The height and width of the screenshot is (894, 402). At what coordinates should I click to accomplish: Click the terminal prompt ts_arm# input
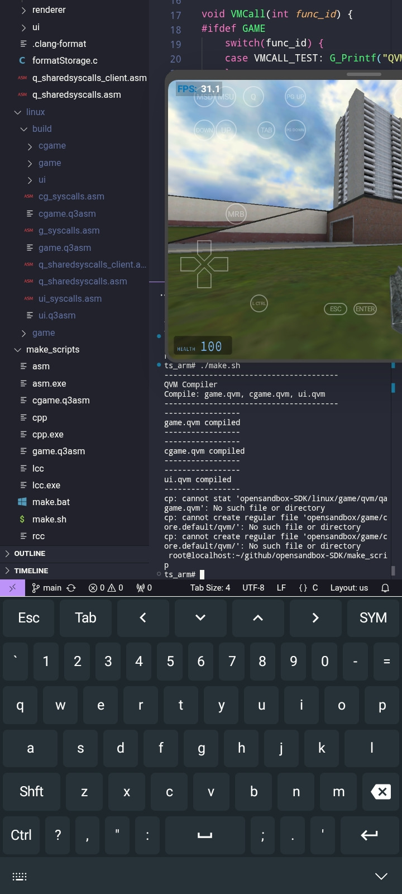(x=184, y=574)
